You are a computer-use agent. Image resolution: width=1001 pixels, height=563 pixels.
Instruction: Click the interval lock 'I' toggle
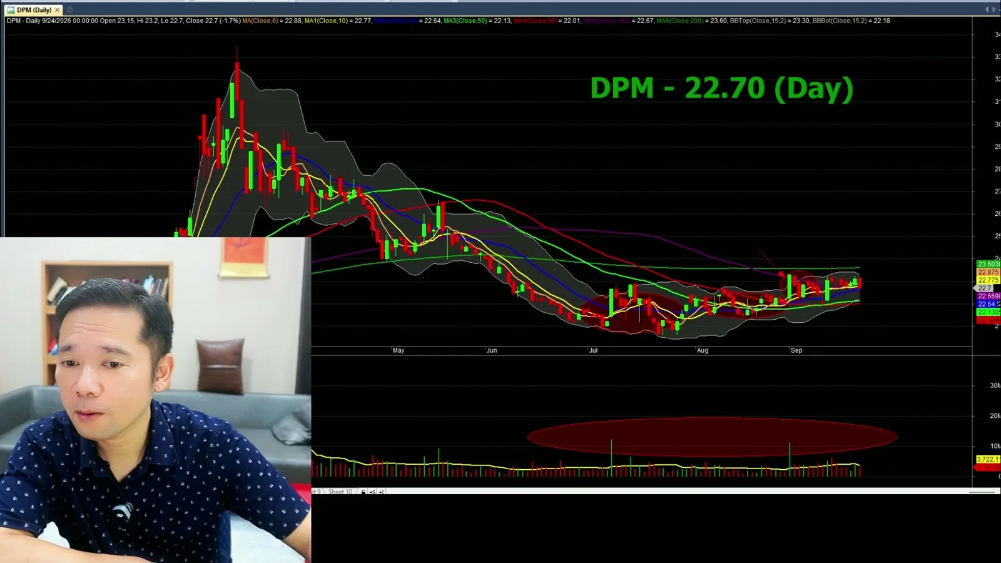click(x=382, y=492)
